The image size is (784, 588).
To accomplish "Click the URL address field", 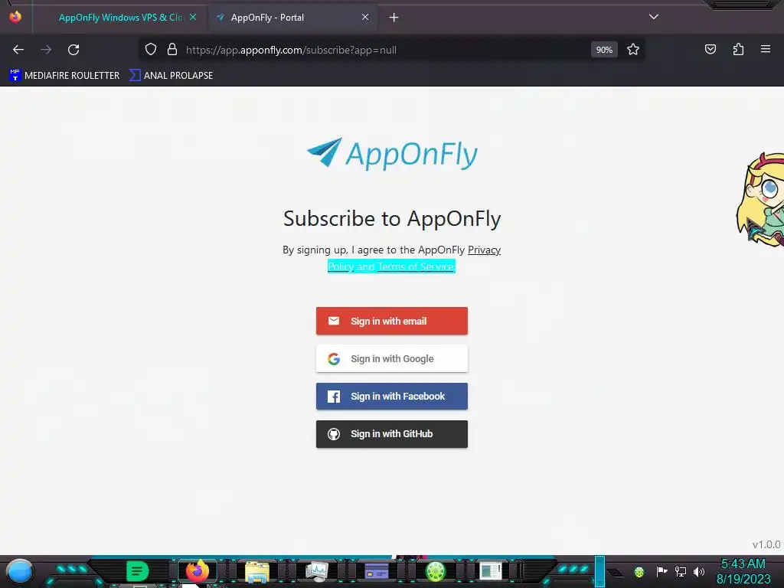I will (385, 50).
